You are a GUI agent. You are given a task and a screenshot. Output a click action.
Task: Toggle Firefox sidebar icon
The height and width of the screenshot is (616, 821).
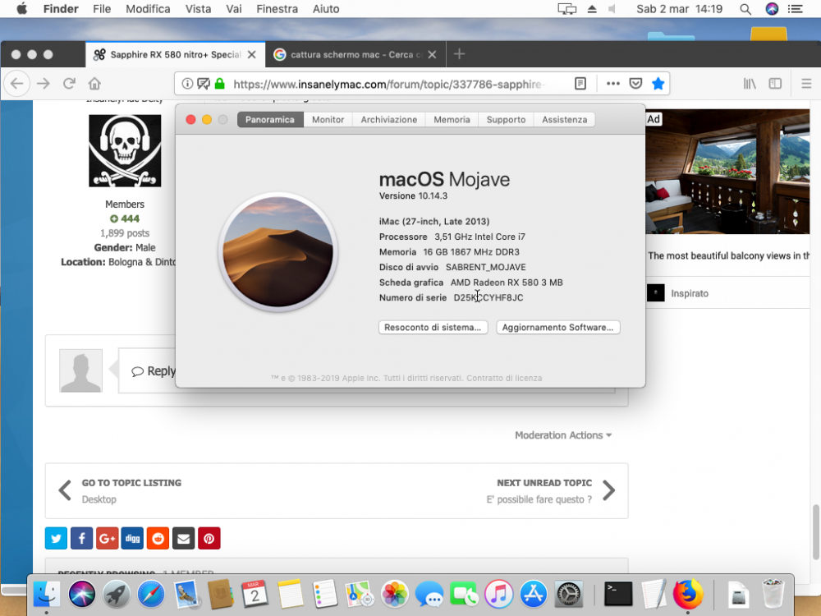click(x=775, y=84)
